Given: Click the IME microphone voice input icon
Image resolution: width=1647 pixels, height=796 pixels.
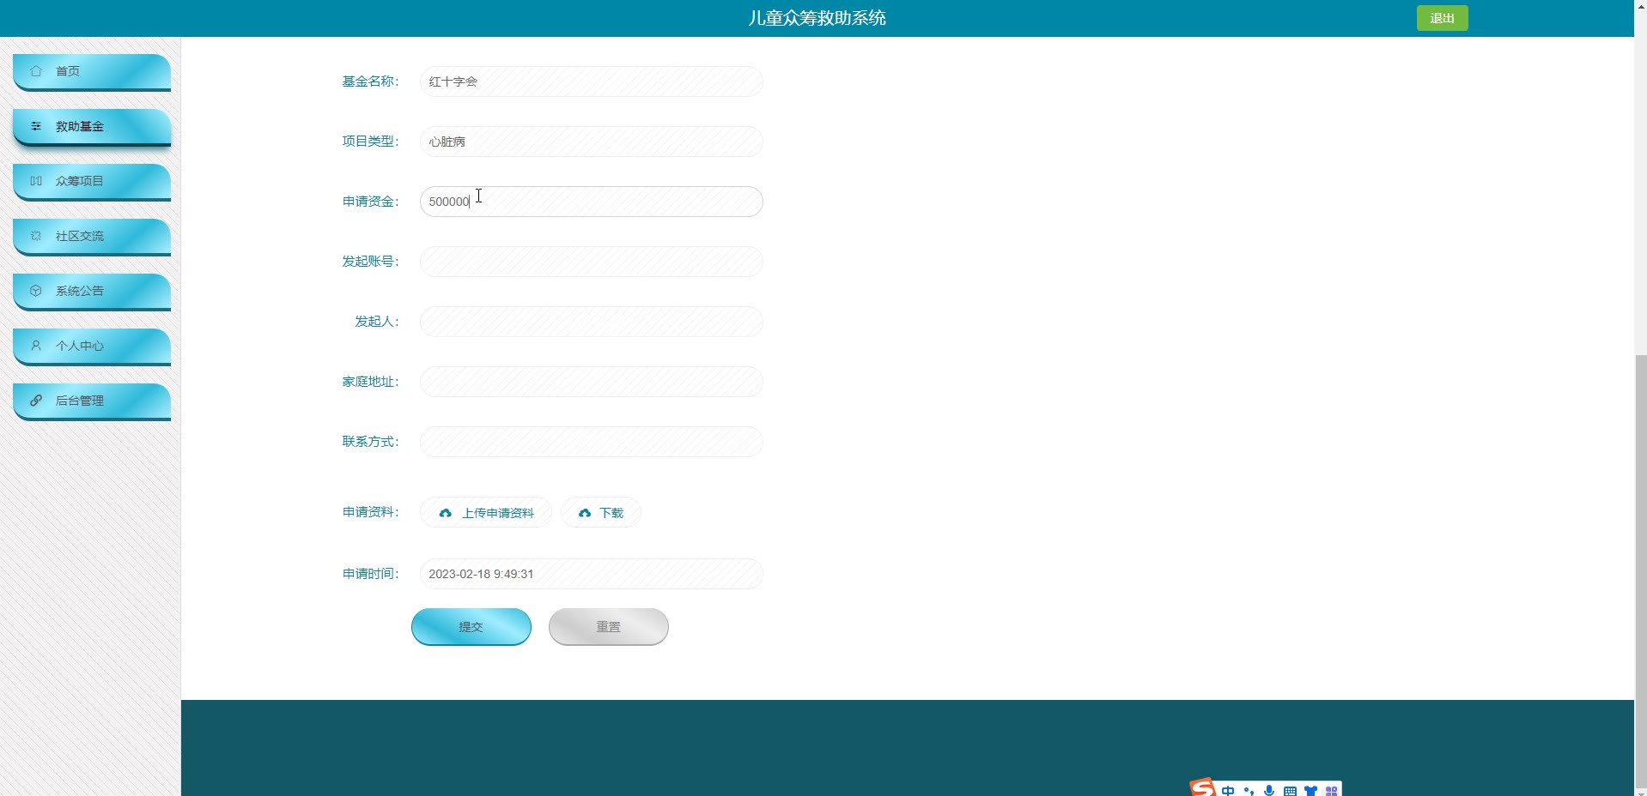Looking at the screenshot, I should 1269,791.
